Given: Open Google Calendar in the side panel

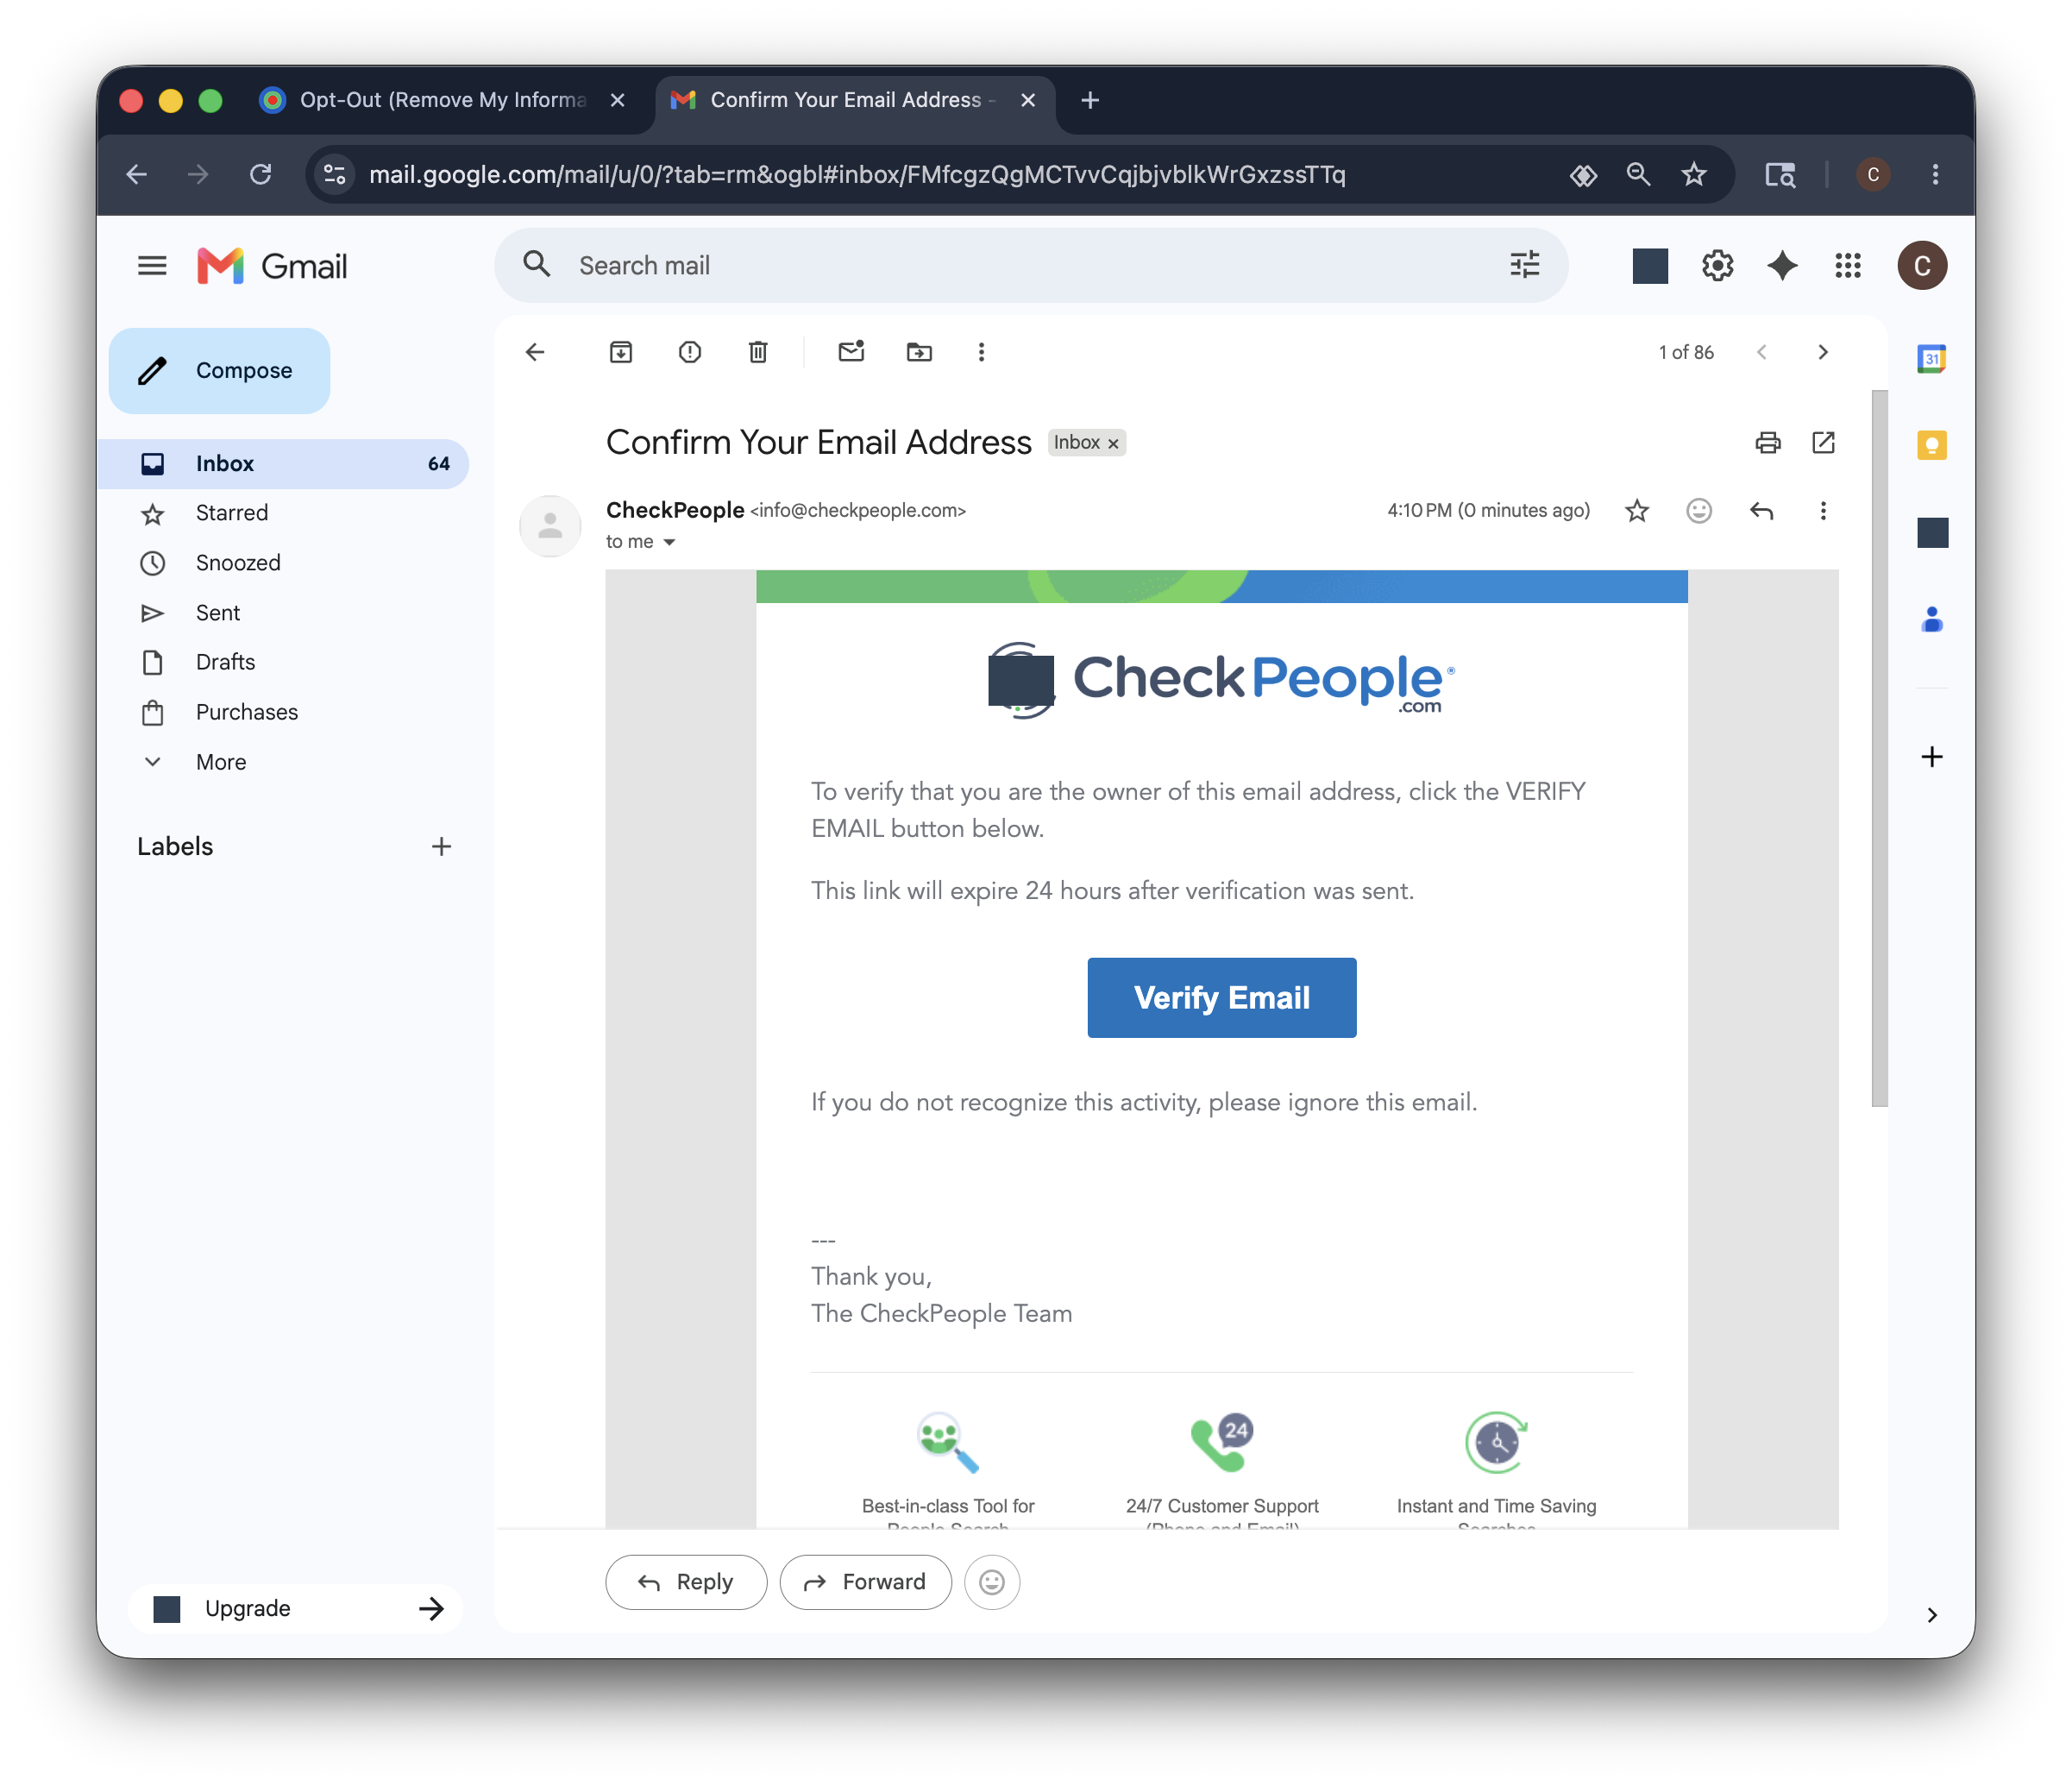Looking at the screenshot, I should [1931, 358].
